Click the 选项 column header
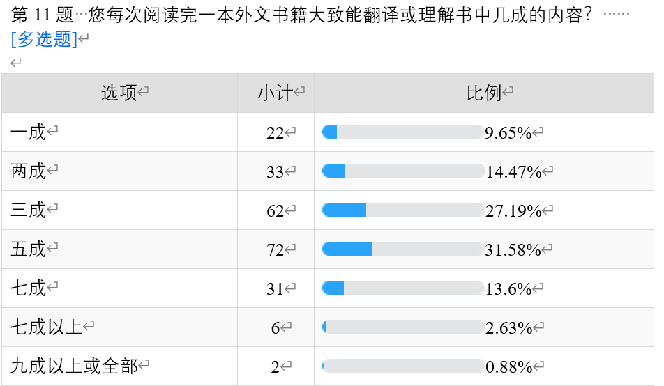664x386 pixels. tap(119, 93)
